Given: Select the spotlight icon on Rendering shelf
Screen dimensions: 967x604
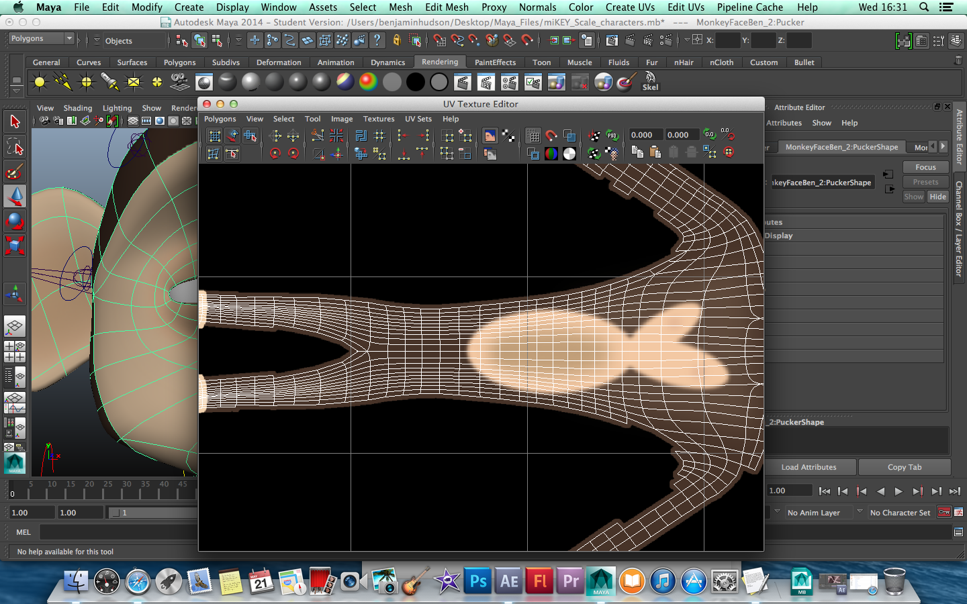Looking at the screenshot, I should (x=110, y=83).
